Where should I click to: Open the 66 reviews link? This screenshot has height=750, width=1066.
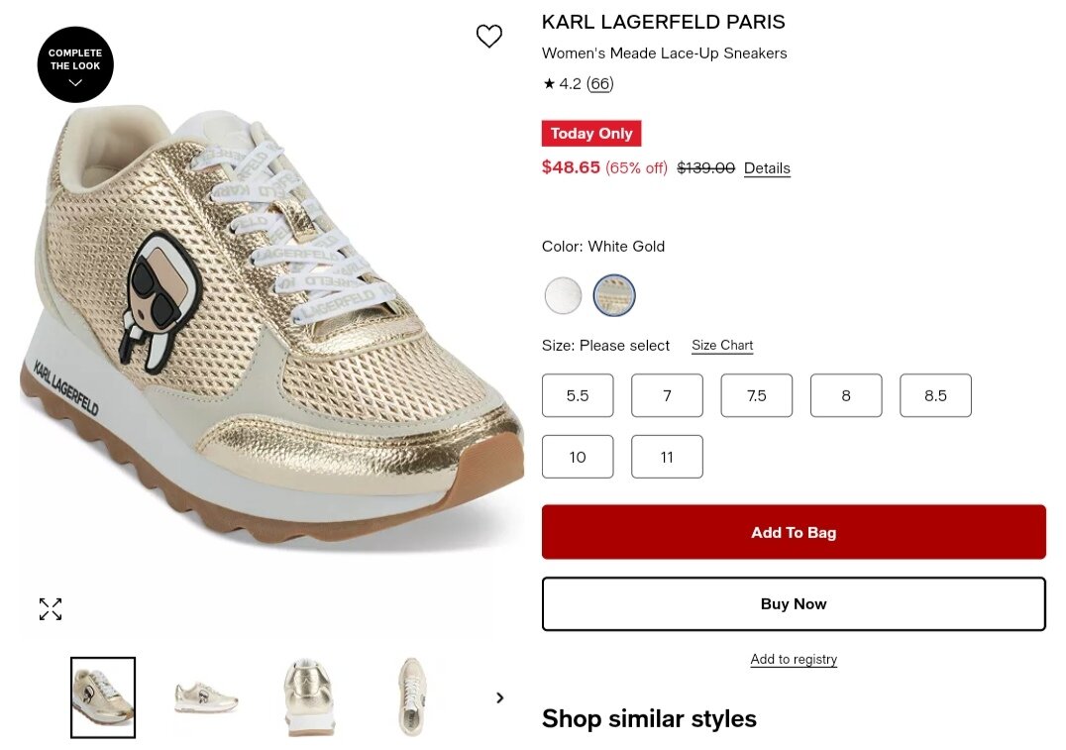pos(599,83)
